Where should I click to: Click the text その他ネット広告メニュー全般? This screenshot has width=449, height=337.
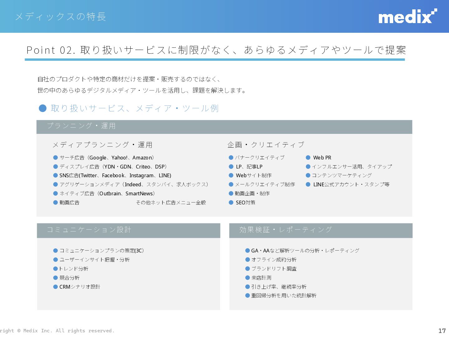tap(171, 203)
